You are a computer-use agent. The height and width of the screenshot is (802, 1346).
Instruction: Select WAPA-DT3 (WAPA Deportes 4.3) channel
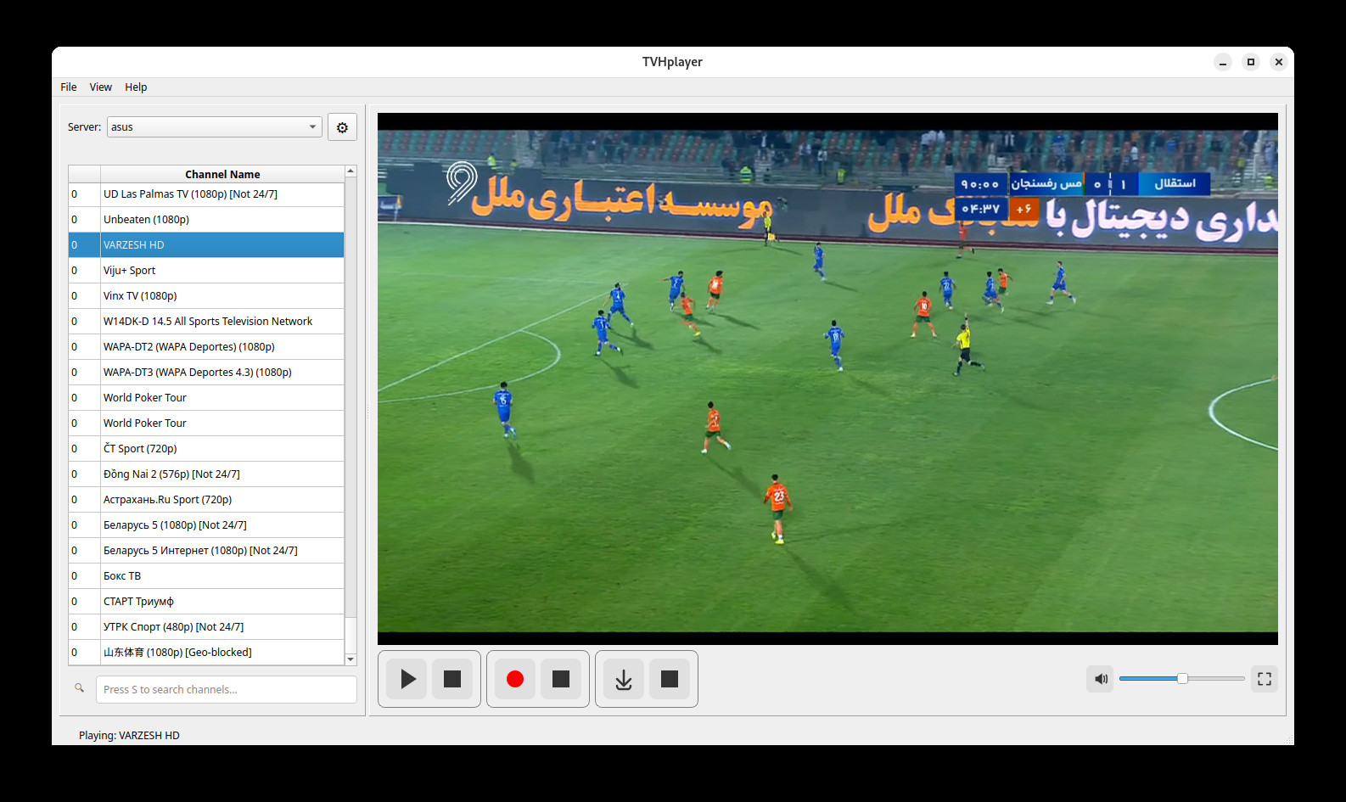[x=206, y=373]
